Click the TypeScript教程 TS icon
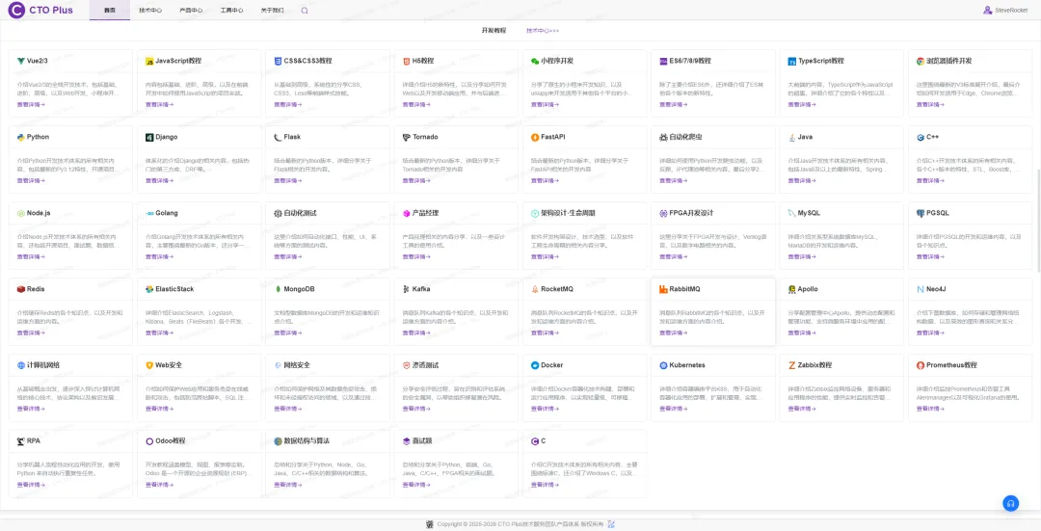Image resolution: width=1041 pixels, height=531 pixels. (791, 61)
